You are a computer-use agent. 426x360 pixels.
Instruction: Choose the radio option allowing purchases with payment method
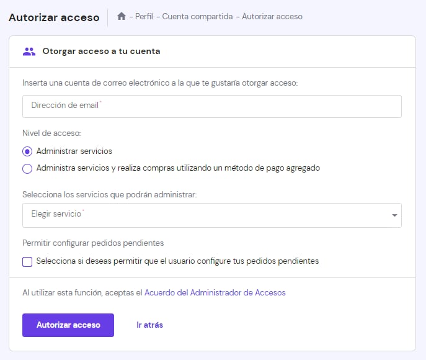point(27,168)
